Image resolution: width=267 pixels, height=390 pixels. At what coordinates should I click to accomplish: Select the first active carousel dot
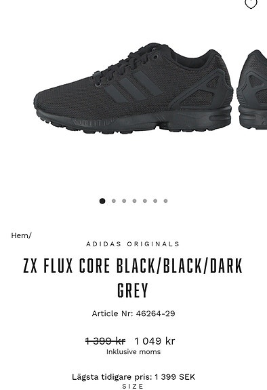(102, 201)
